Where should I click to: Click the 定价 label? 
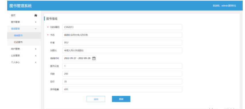coord(52,82)
